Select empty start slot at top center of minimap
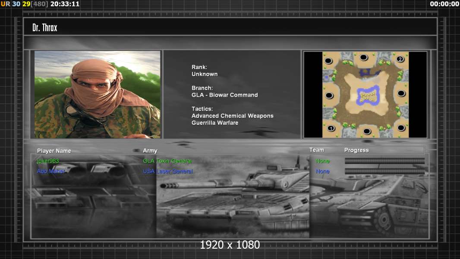 pyautogui.click(x=364, y=57)
